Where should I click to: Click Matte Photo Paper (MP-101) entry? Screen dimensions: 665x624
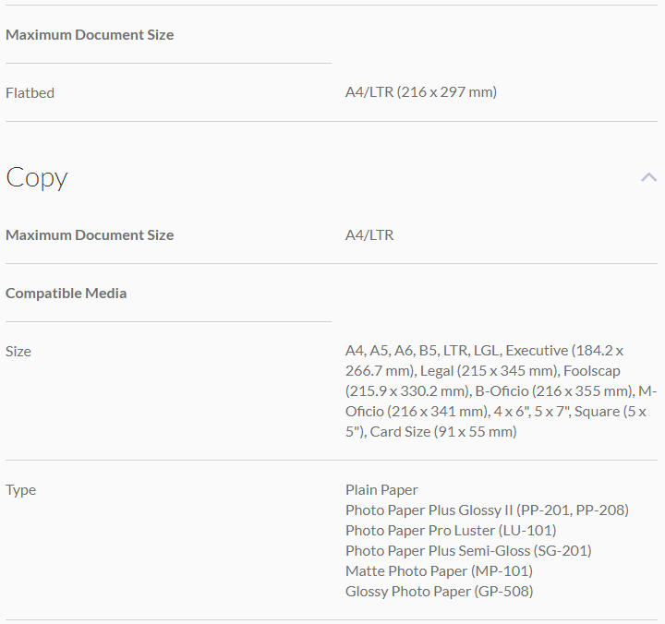coord(439,571)
